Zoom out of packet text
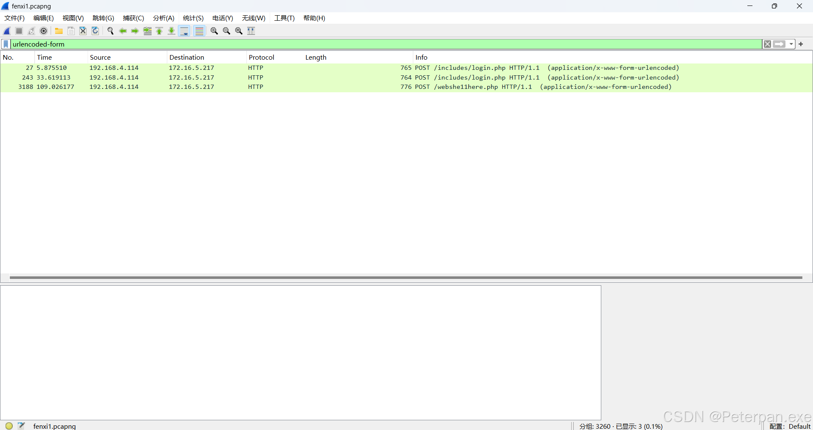 coord(227,31)
